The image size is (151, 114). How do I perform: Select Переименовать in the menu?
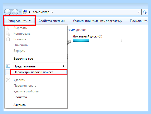point(36,86)
